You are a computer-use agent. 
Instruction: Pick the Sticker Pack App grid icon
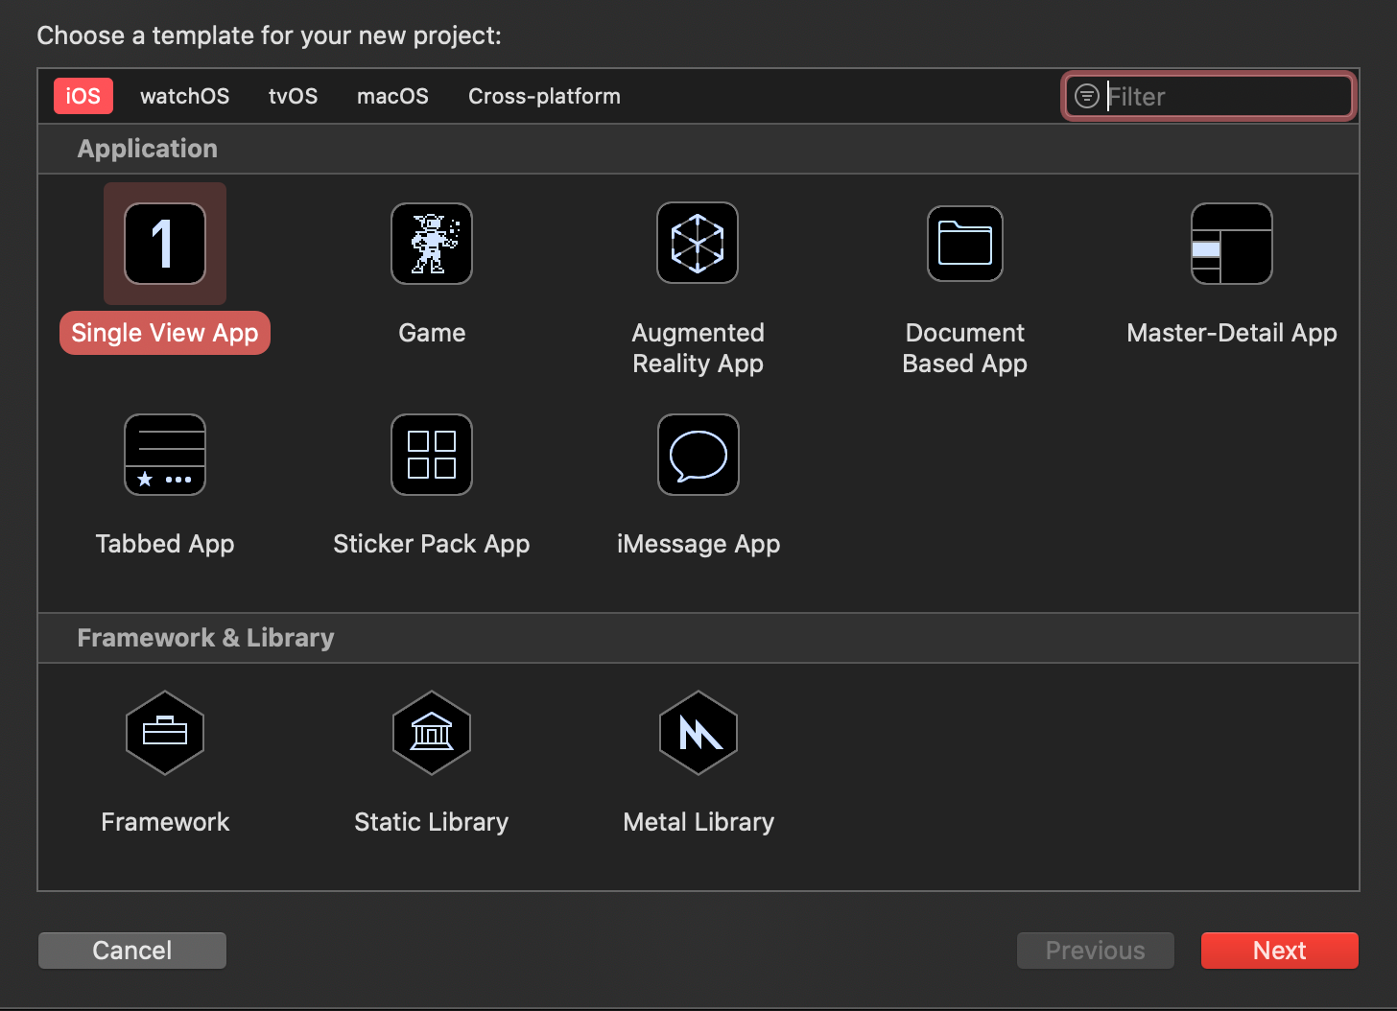[x=432, y=455]
